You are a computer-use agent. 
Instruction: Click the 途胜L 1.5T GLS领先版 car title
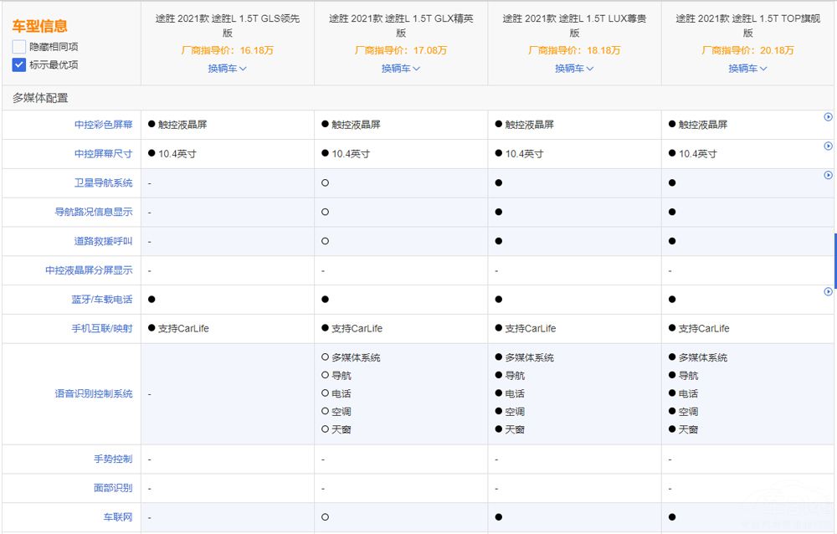point(227,25)
